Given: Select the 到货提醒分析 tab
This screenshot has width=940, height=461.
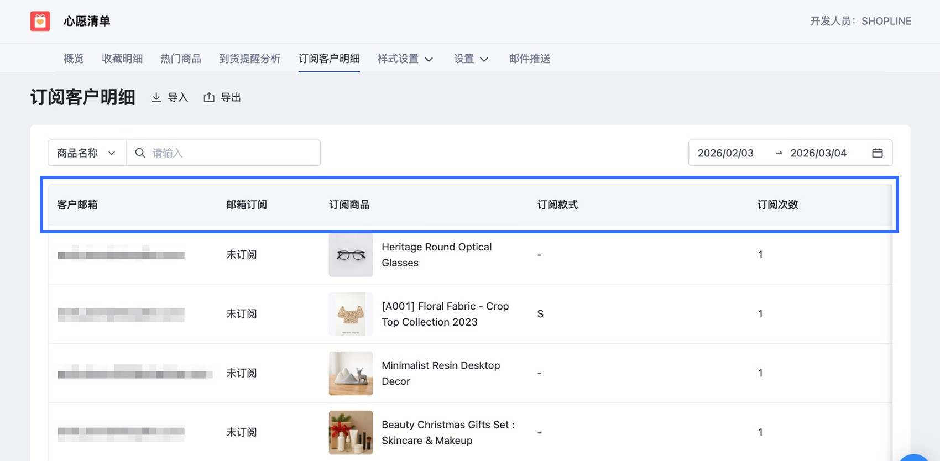Looking at the screenshot, I should 249,59.
